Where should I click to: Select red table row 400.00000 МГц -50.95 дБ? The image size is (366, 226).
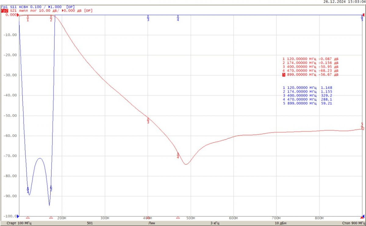[x=310, y=67]
